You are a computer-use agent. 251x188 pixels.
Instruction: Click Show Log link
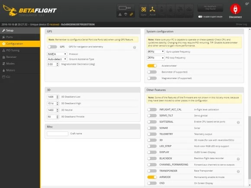pyautogui.click(x=241, y=24)
